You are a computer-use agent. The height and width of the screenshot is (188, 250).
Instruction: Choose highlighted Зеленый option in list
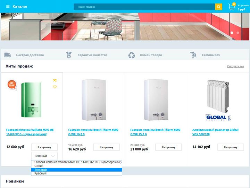pos(41,170)
